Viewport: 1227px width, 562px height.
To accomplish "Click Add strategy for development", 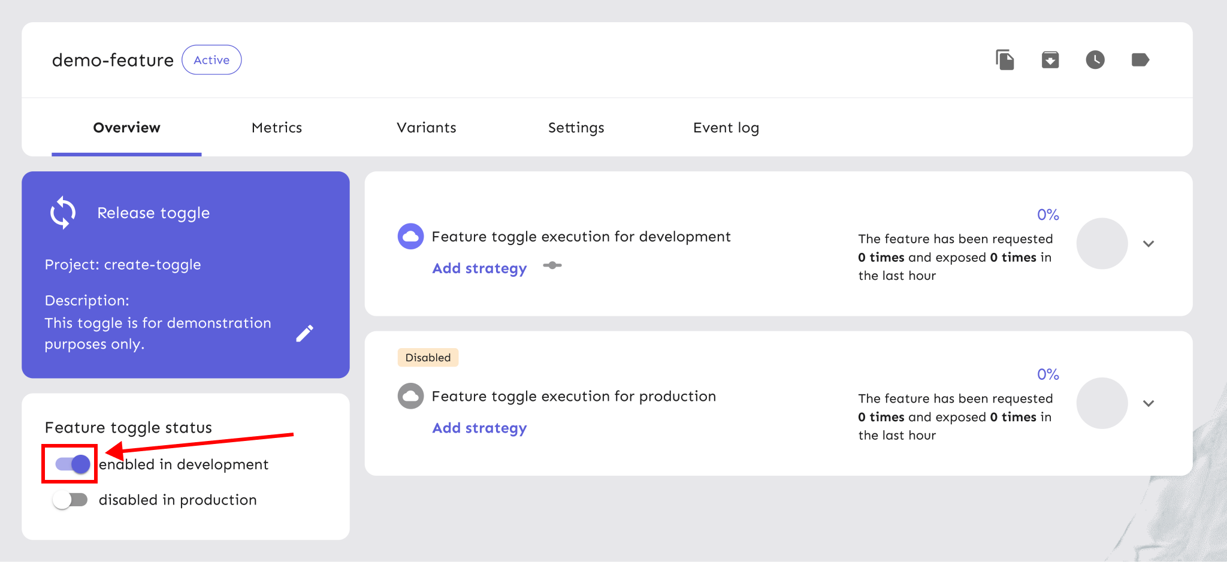I will click(x=479, y=268).
